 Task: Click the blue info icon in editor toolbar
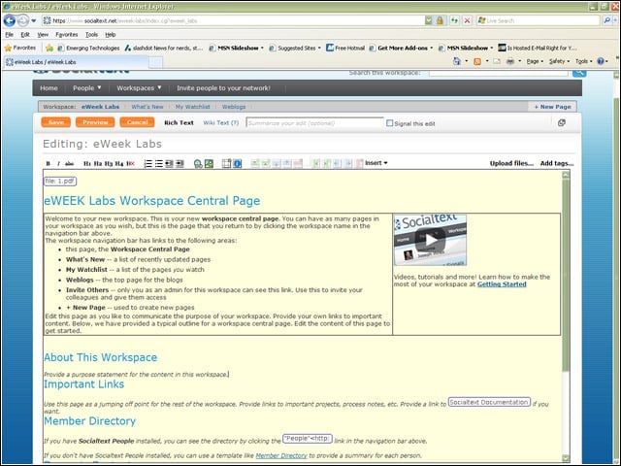click(237, 164)
